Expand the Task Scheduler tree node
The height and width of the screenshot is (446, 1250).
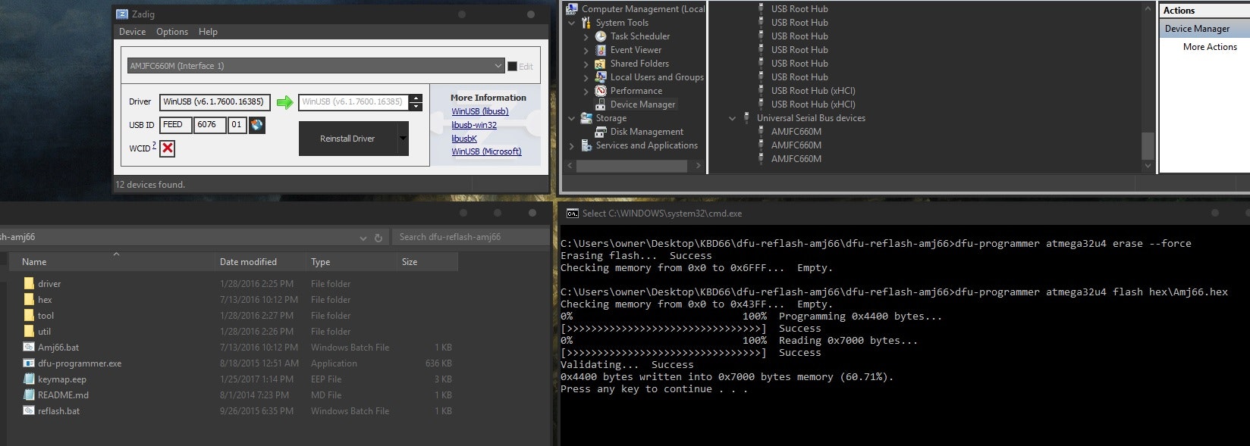click(x=586, y=36)
